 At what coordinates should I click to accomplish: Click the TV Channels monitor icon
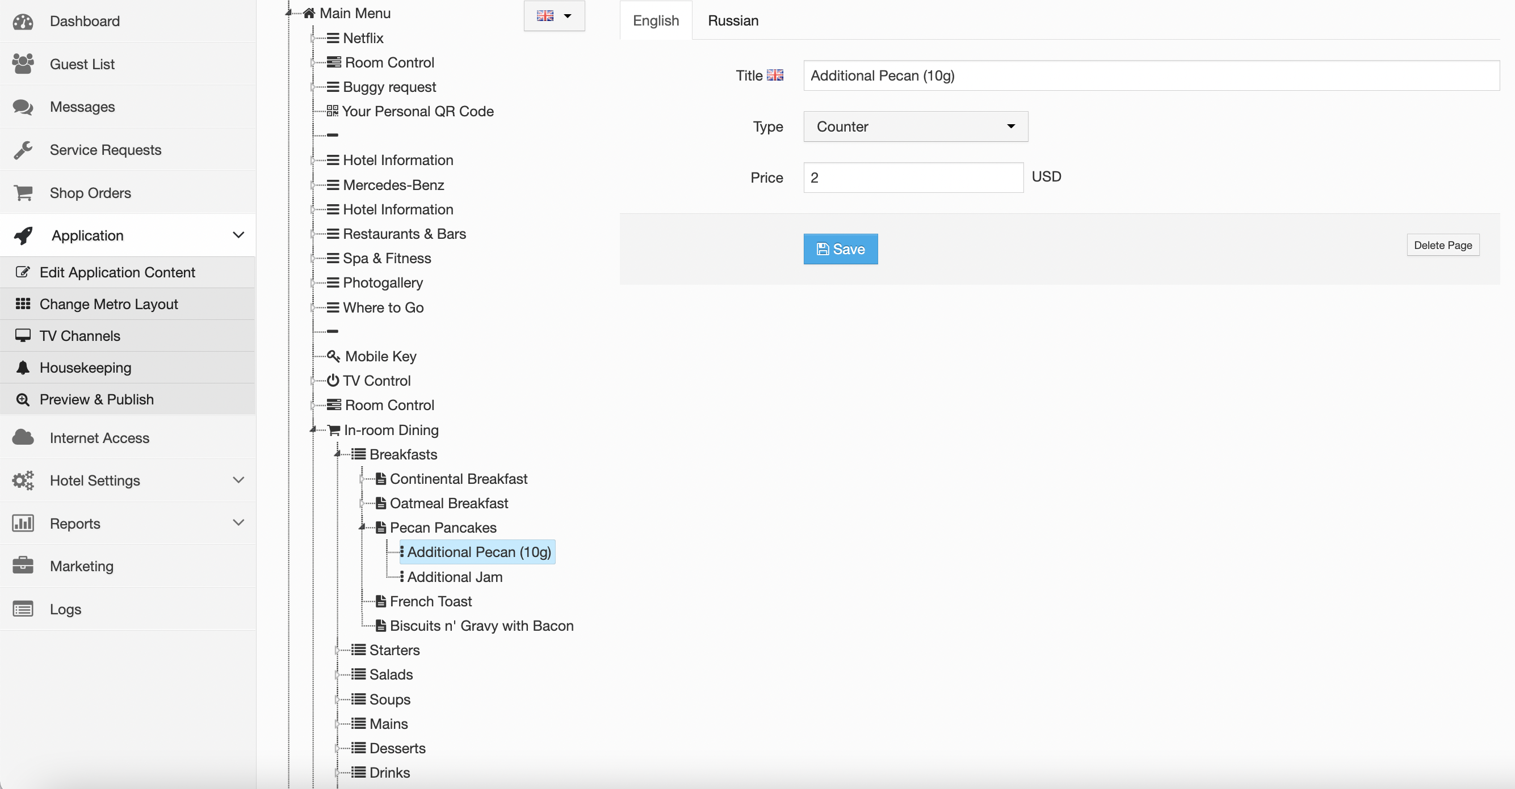[22, 335]
